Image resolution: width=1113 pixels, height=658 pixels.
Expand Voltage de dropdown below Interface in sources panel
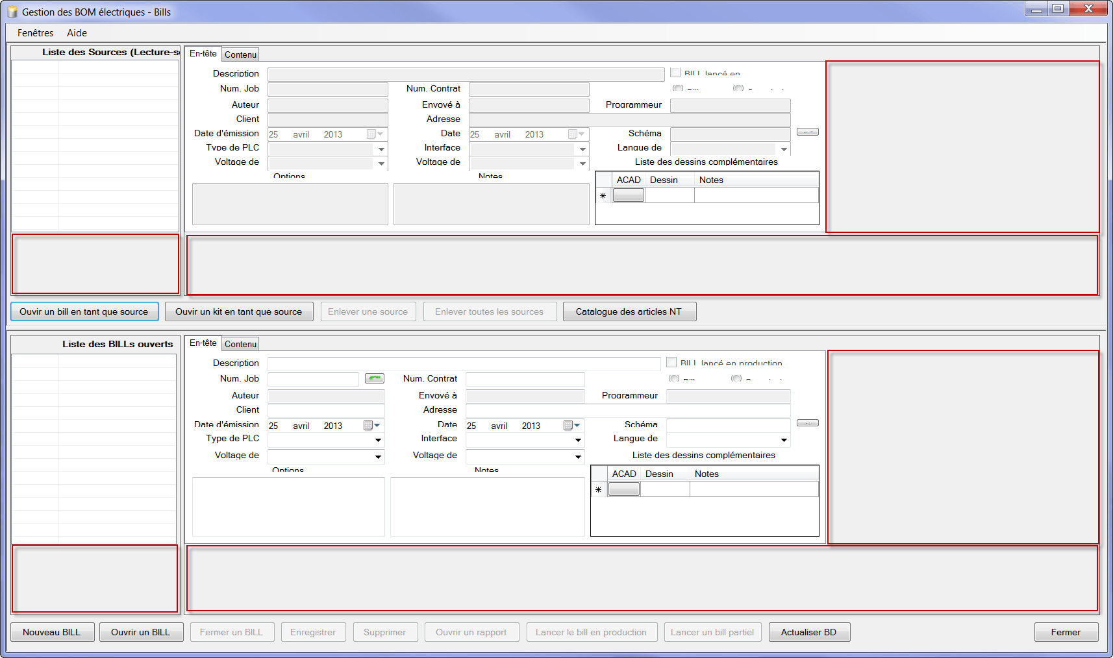pyautogui.click(x=582, y=164)
